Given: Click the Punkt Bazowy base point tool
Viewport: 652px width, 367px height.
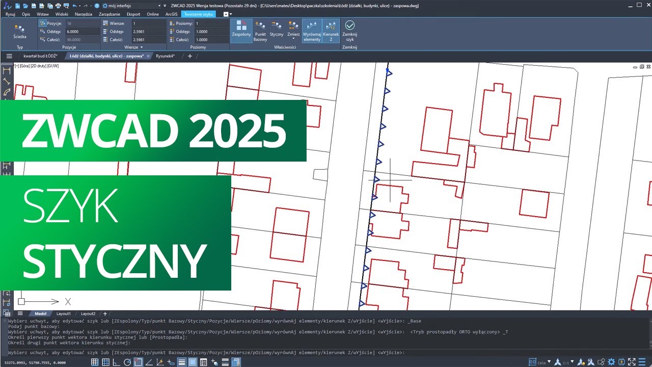Looking at the screenshot, I should pyautogui.click(x=260, y=32).
